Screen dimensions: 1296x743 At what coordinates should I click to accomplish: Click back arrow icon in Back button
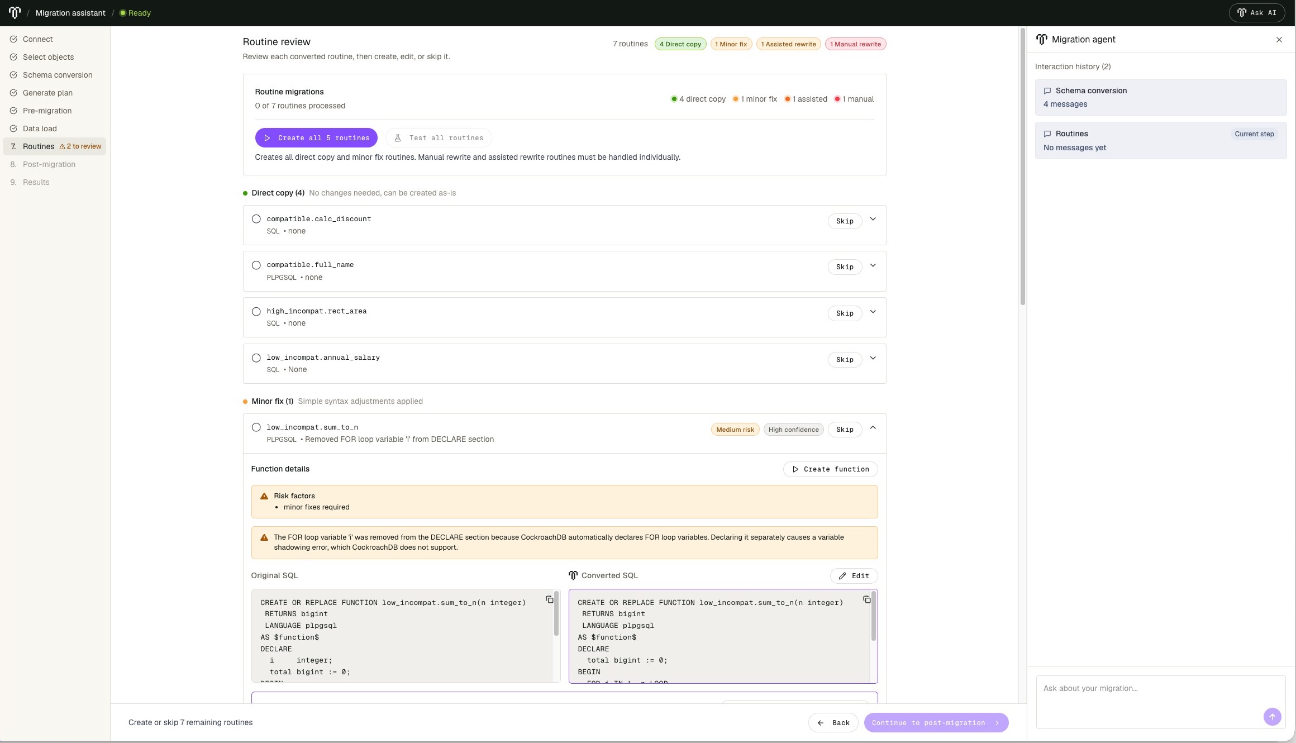point(821,723)
